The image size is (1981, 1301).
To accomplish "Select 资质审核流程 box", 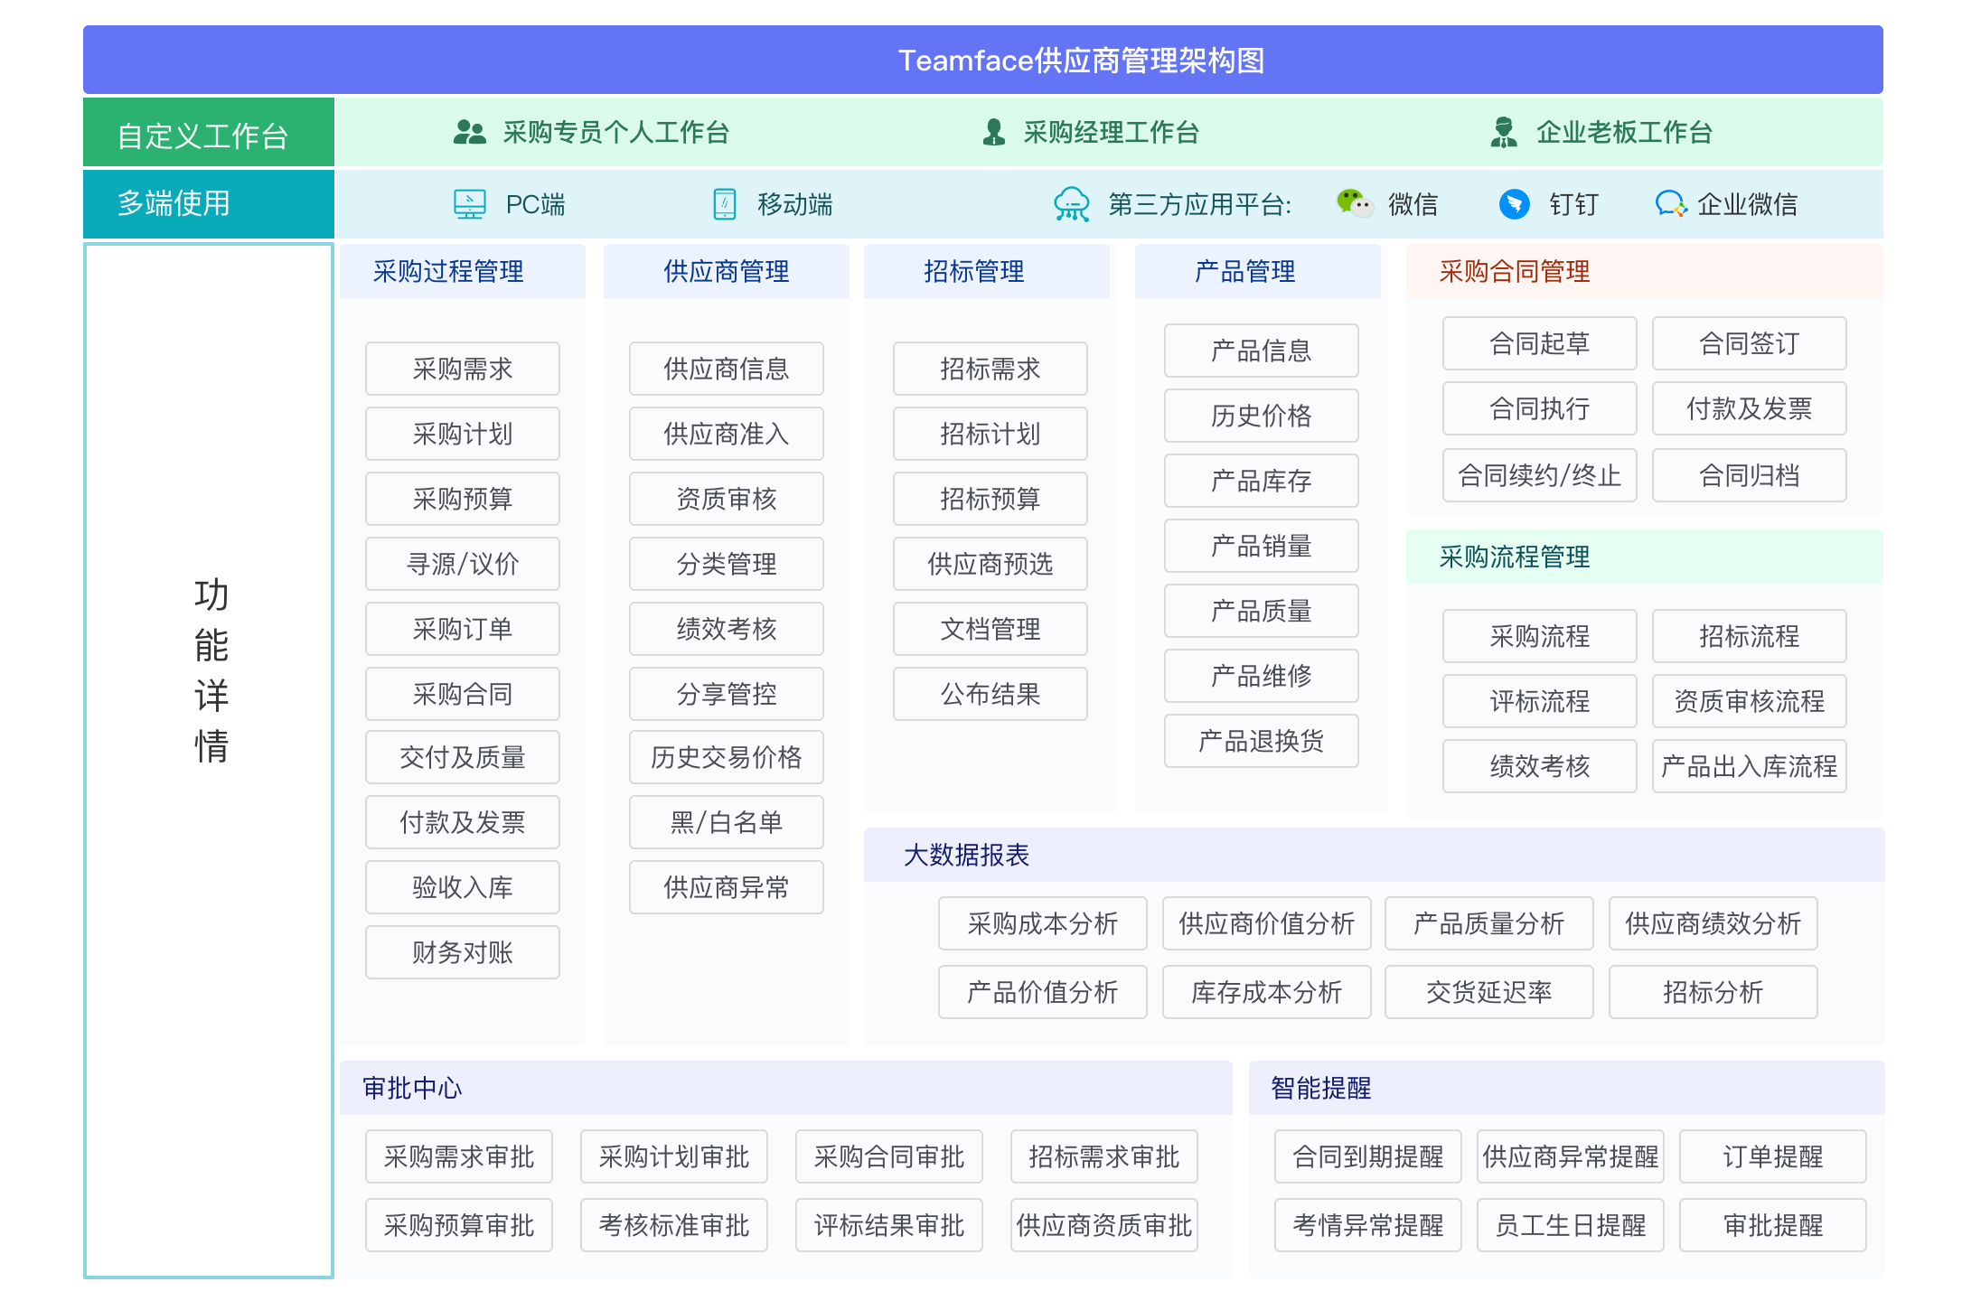I will [x=1750, y=701].
